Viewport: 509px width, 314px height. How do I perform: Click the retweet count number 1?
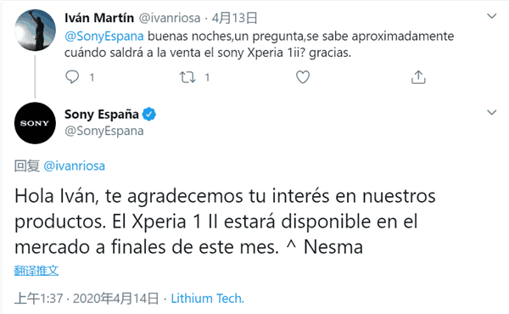[x=207, y=77]
